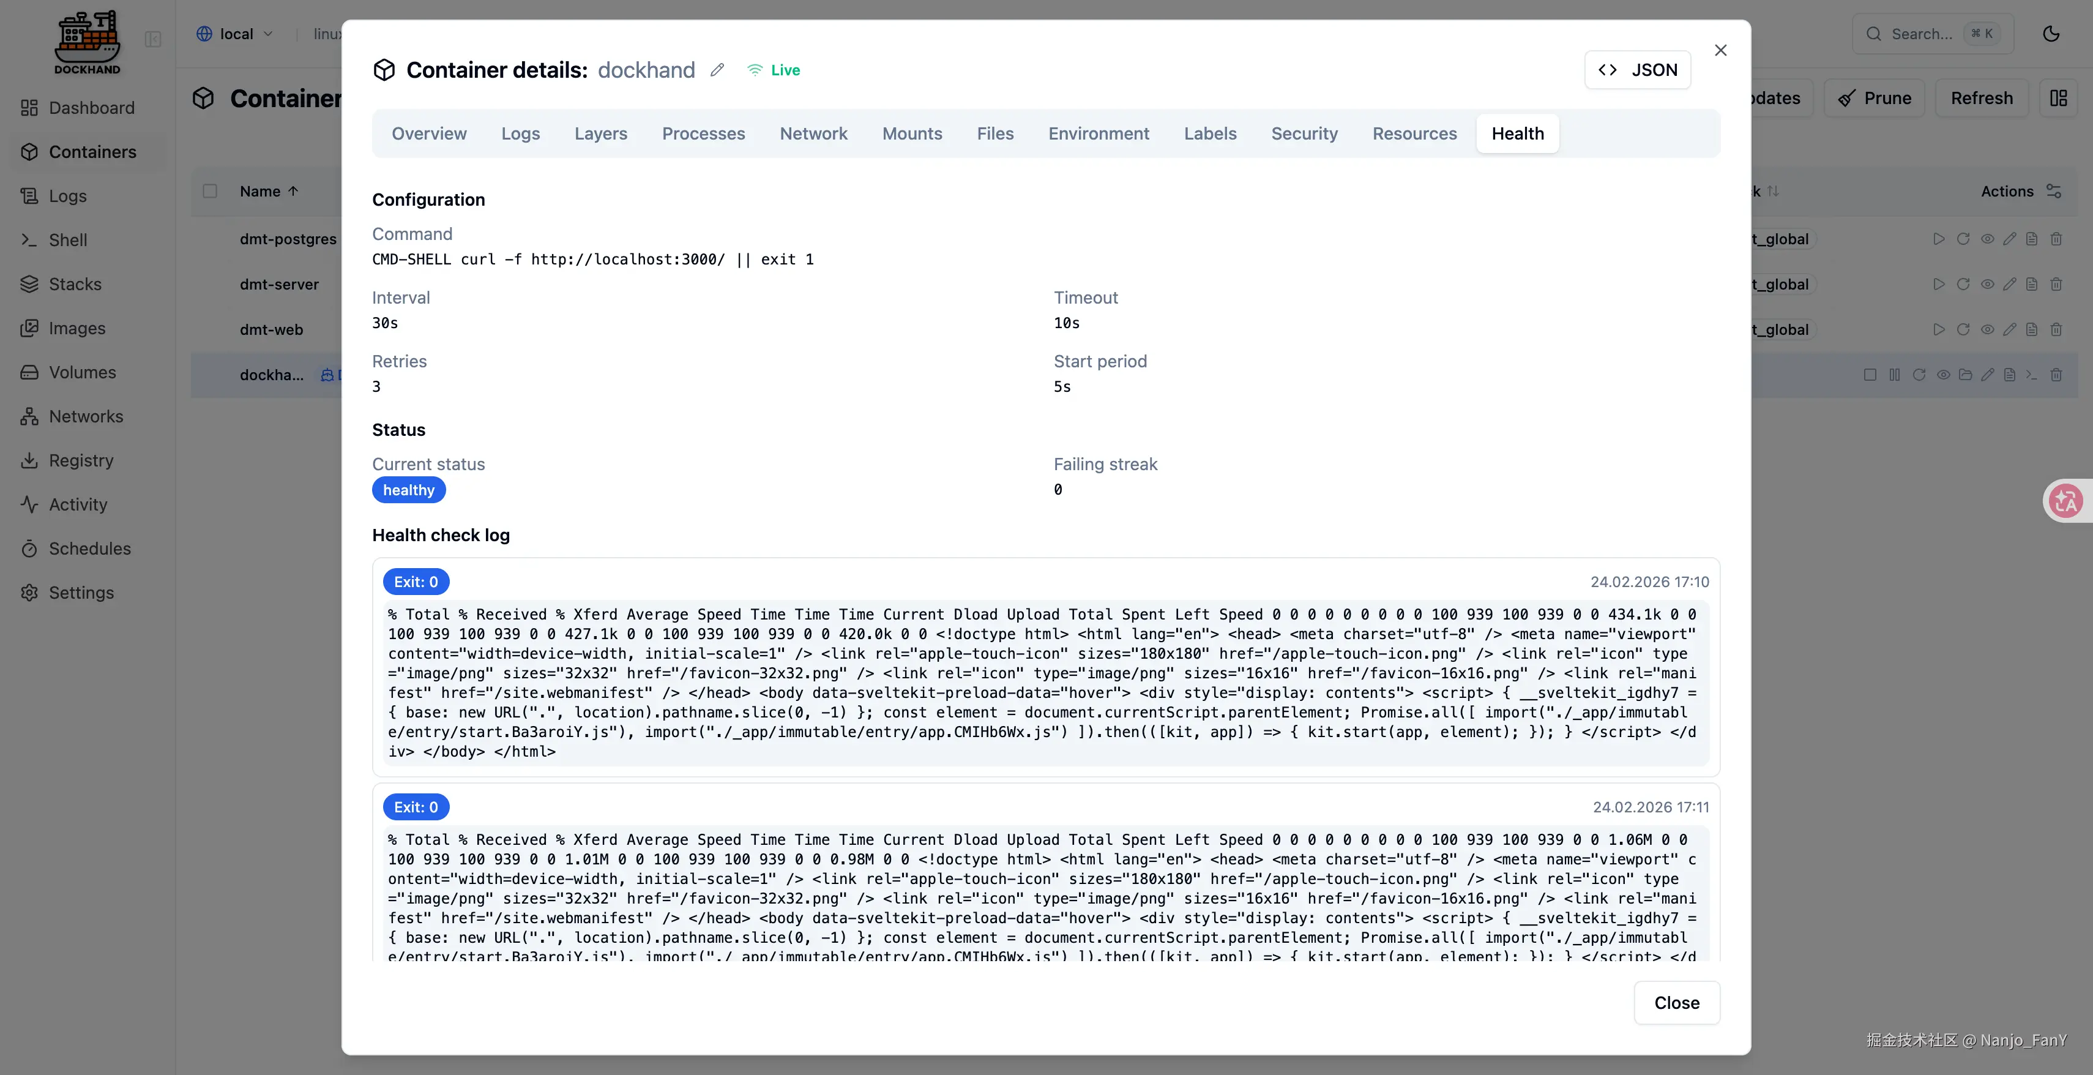Collapse the sidebar with the panel icon

tap(153, 39)
